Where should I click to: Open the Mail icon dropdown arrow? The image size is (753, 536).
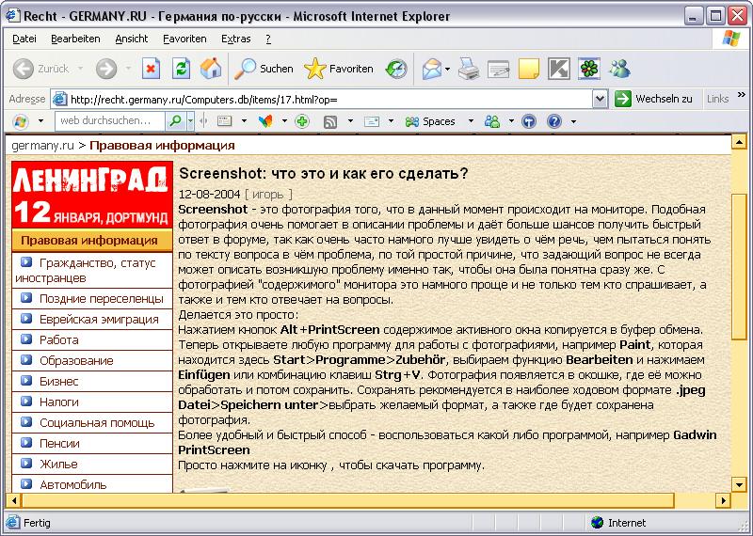pyautogui.click(x=447, y=69)
